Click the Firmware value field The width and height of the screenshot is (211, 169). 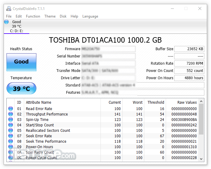click(x=108, y=49)
